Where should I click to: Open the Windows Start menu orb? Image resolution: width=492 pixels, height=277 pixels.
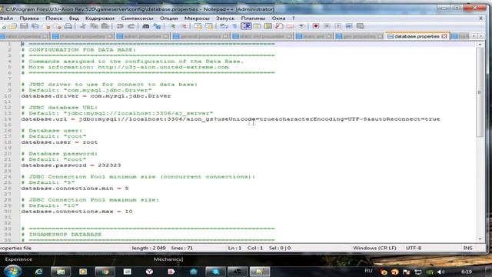pos(12,271)
